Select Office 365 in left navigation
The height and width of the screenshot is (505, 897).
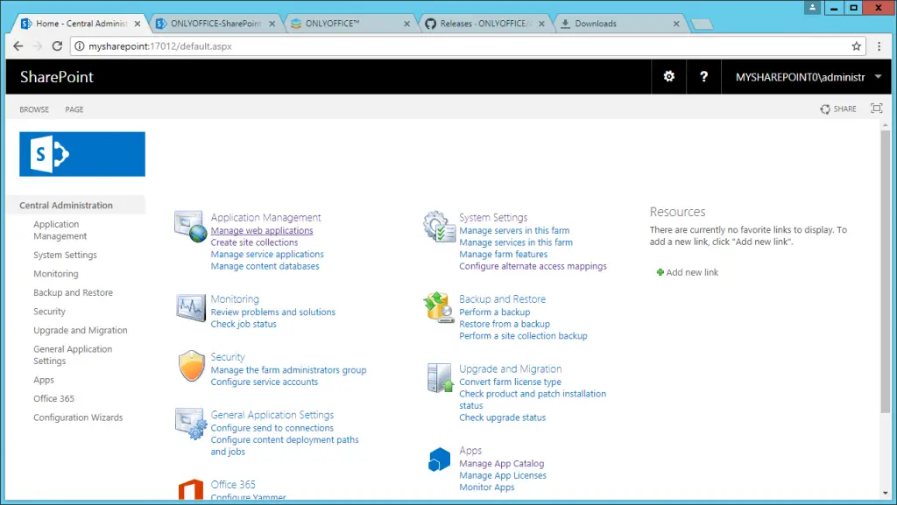[x=53, y=399]
